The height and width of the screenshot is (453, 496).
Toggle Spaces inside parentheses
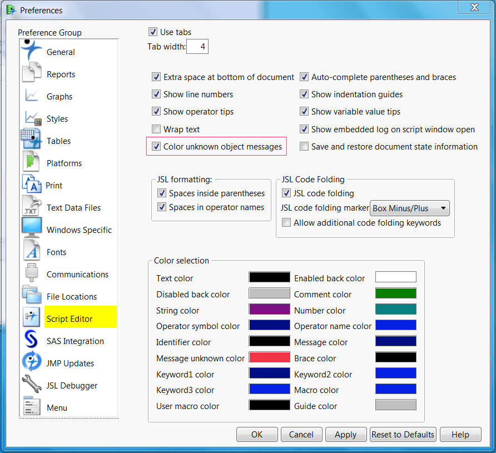point(161,193)
